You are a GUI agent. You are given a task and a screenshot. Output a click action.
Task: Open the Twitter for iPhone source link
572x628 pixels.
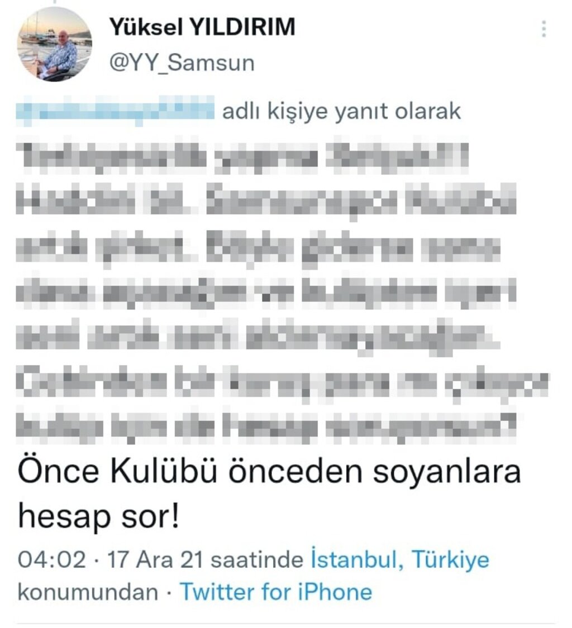[x=276, y=592]
